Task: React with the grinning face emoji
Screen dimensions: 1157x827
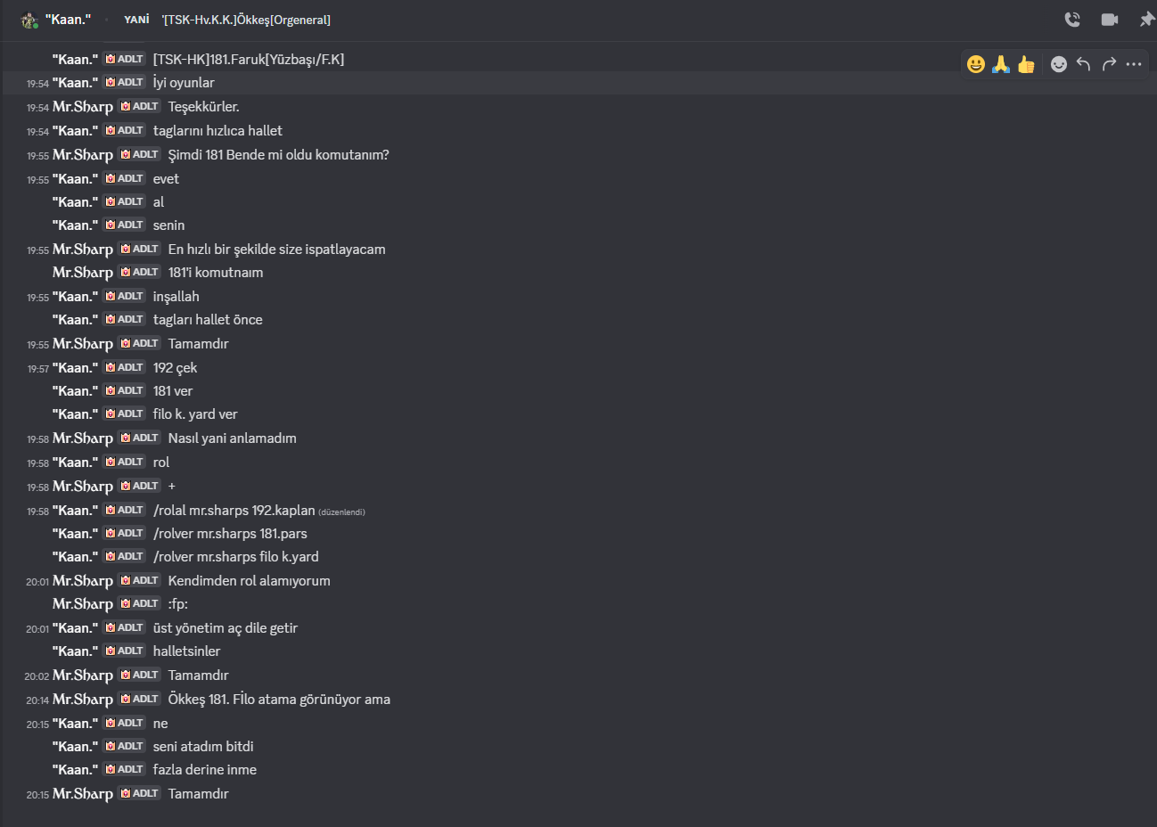Action: [976, 64]
